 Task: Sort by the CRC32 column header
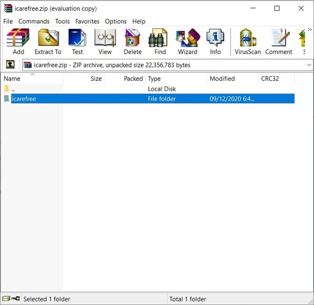pos(277,78)
